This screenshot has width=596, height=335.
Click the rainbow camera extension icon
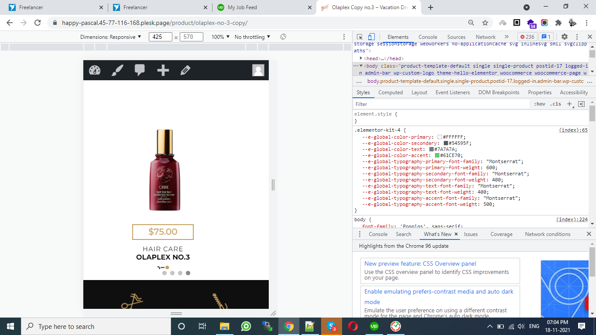coord(545,23)
